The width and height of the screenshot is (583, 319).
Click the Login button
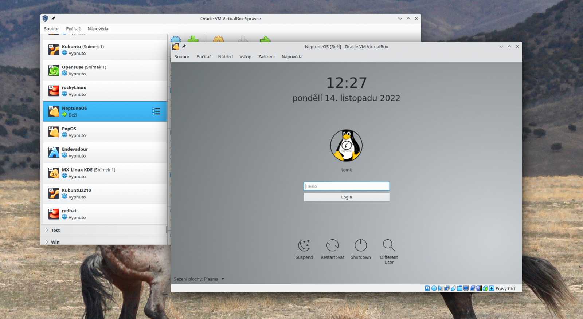347,197
